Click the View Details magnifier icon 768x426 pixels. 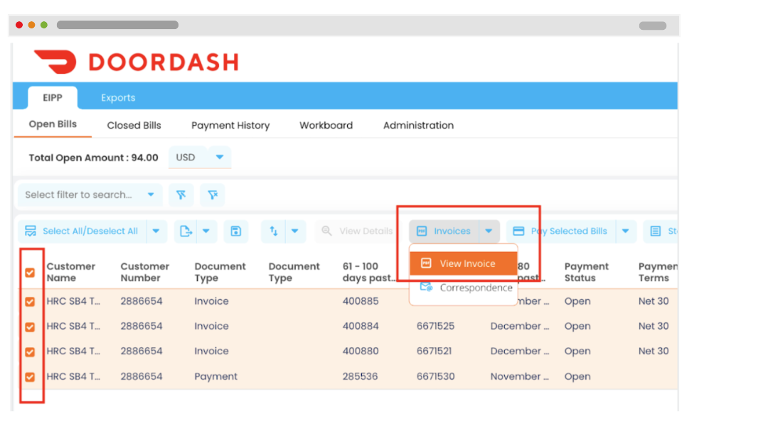pos(326,231)
